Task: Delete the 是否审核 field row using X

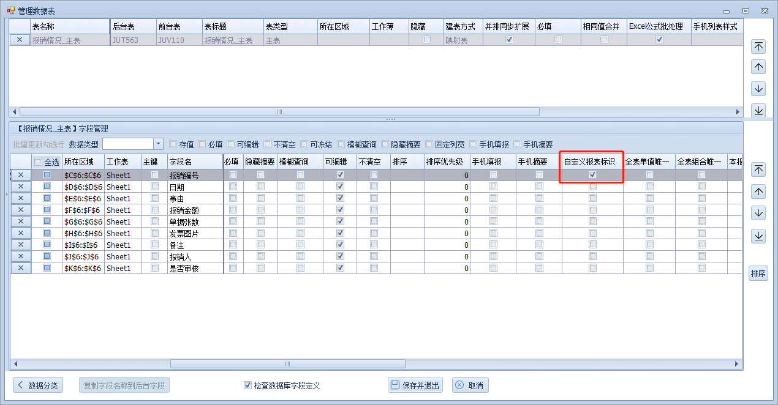Action: tap(20, 268)
